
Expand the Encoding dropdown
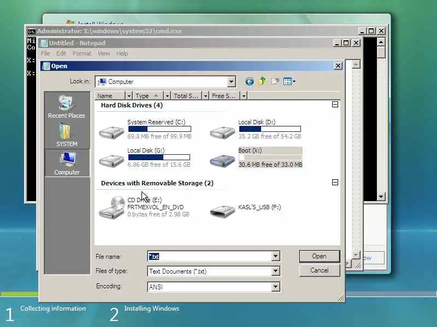[x=275, y=287]
